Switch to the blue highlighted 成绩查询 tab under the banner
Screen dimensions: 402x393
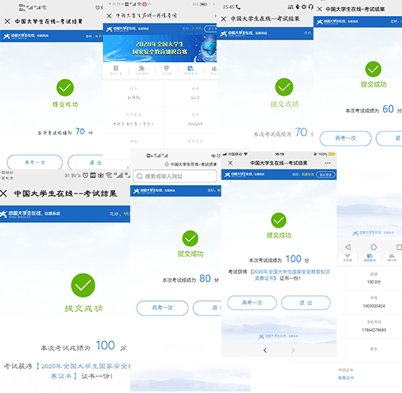coord(191,70)
